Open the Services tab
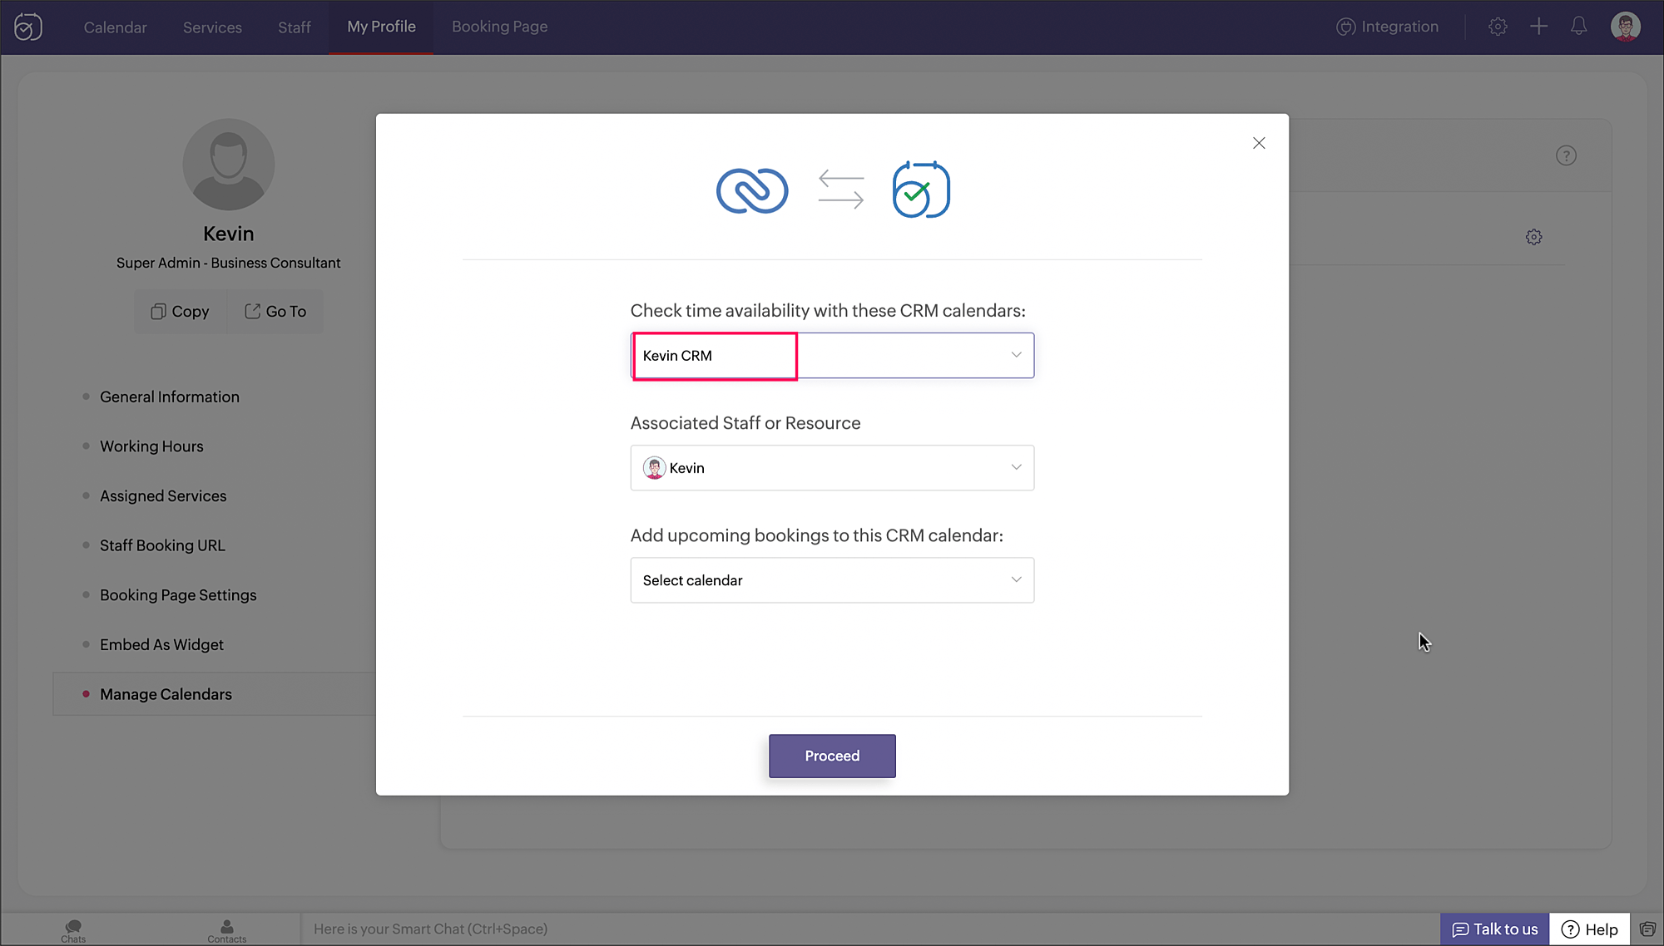The width and height of the screenshot is (1664, 946). 212,27
